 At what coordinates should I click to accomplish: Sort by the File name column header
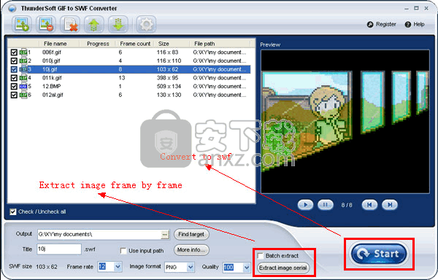point(55,44)
